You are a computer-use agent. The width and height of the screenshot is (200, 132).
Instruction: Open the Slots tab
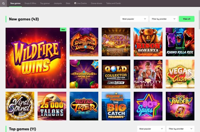[68, 3]
